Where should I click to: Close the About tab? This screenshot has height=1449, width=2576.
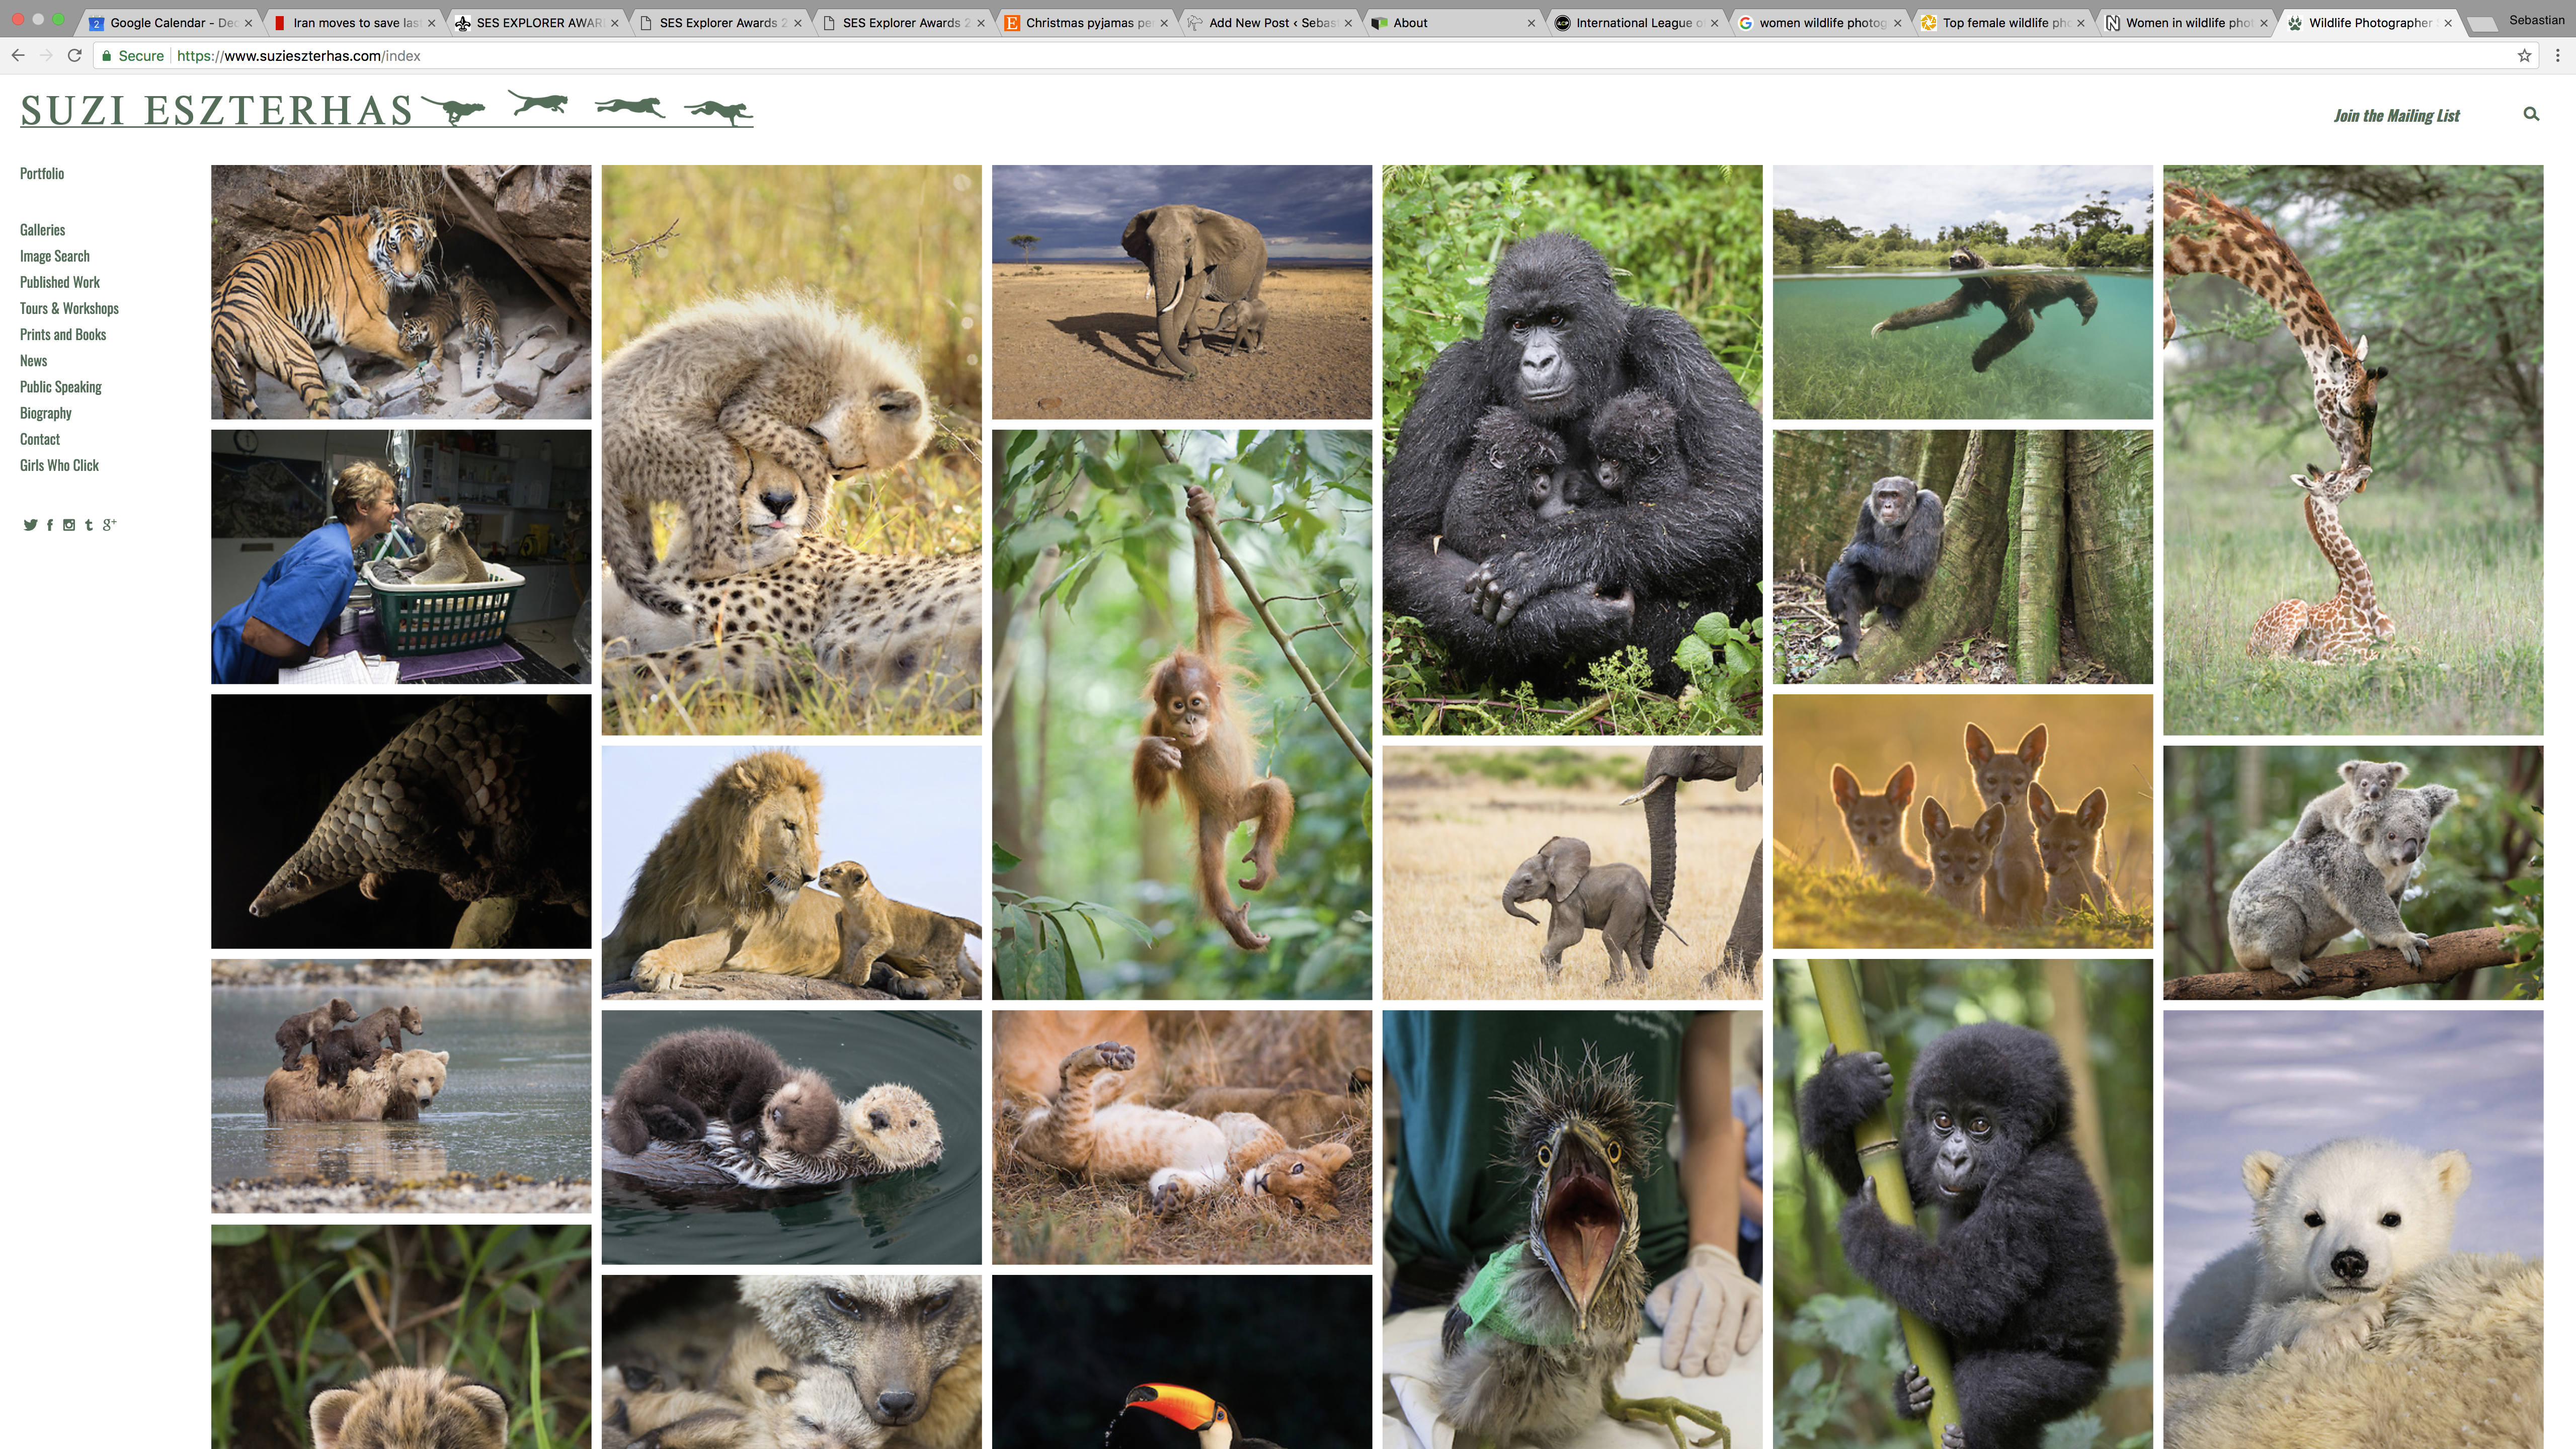coord(1530,23)
